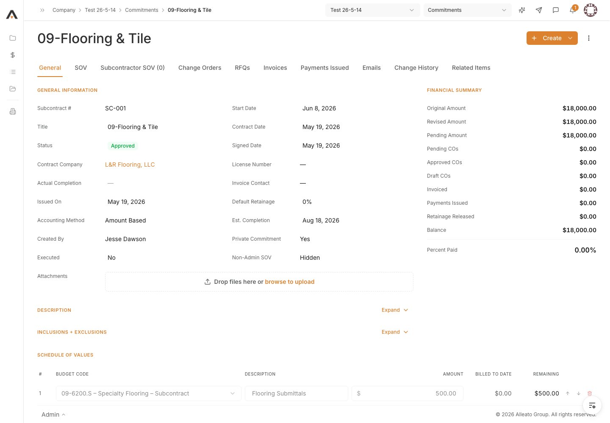Open the Subcontractor SOV (0) tab
This screenshot has height=423, width=610.
click(133, 68)
